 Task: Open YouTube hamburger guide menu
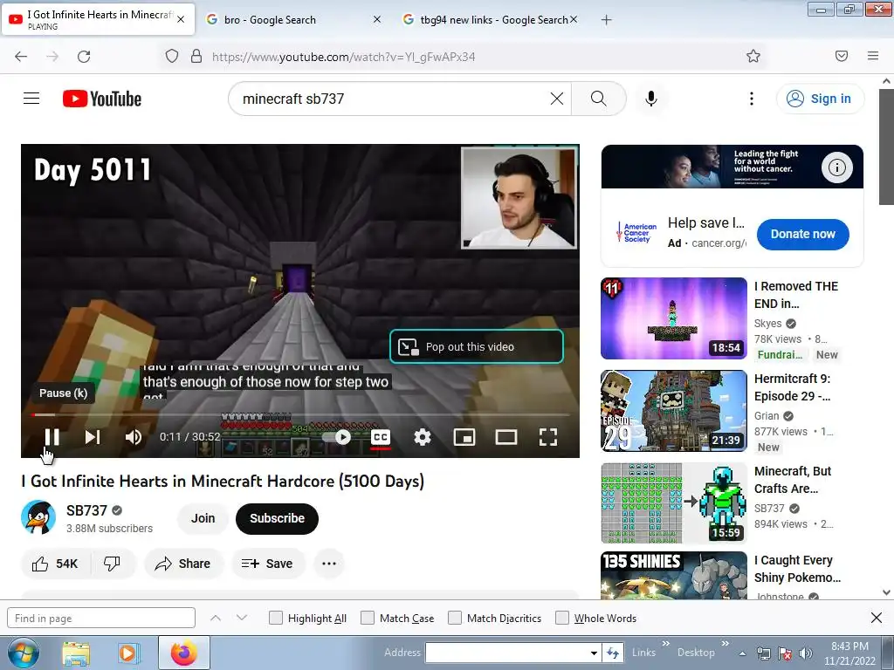[31, 99]
